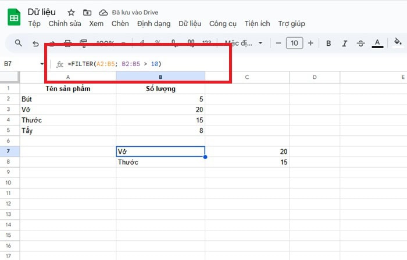Image resolution: width=407 pixels, height=260 pixels.
Task: Increase font size with plus button
Action: point(310,43)
